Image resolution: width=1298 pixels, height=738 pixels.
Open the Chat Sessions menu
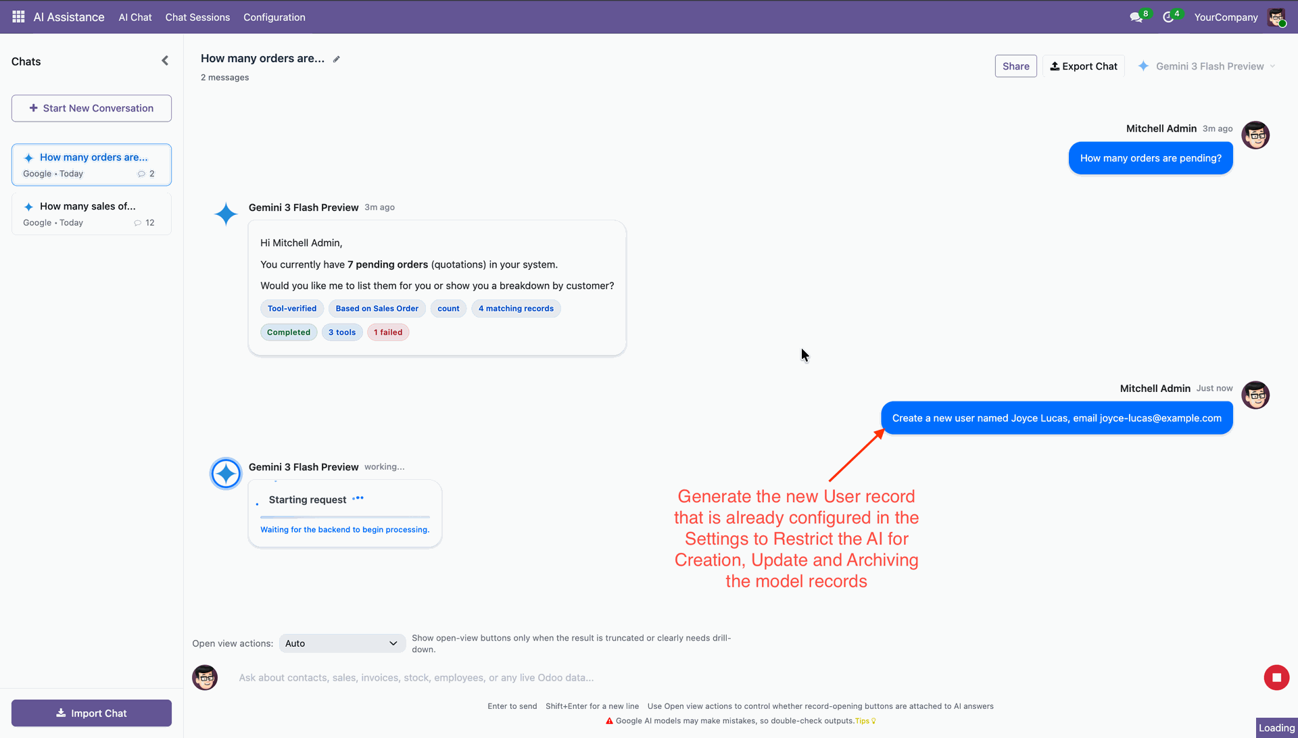(x=197, y=17)
